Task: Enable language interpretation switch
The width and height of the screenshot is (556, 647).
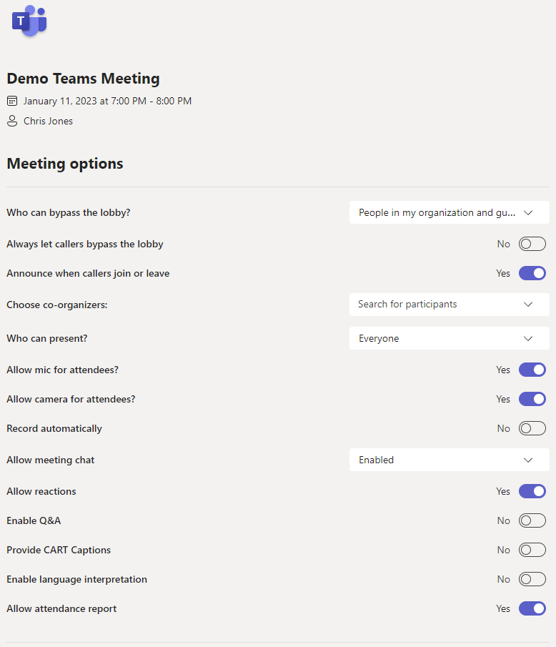Action: [x=532, y=579]
